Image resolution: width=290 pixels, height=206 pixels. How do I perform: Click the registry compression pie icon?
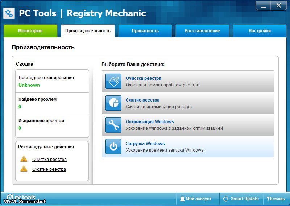coord(113,103)
